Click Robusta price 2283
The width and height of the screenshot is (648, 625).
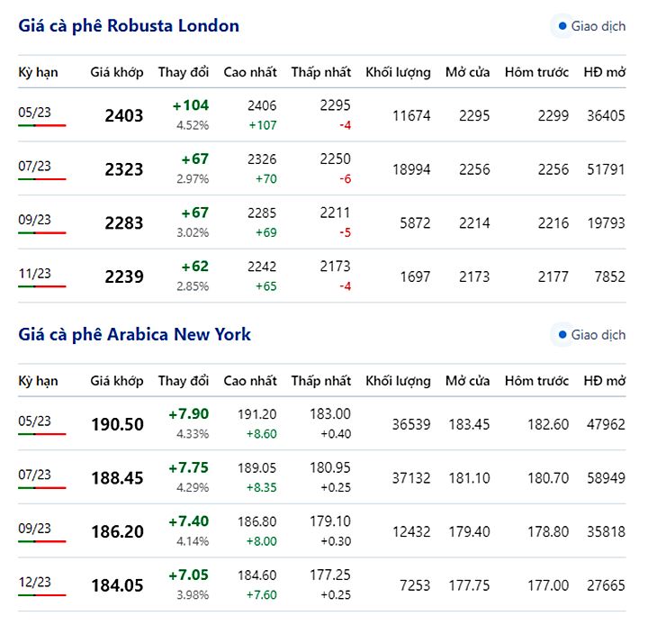pyautogui.click(x=124, y=223)
